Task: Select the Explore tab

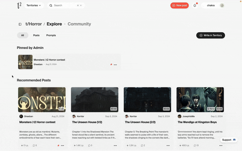Action: 54,24
